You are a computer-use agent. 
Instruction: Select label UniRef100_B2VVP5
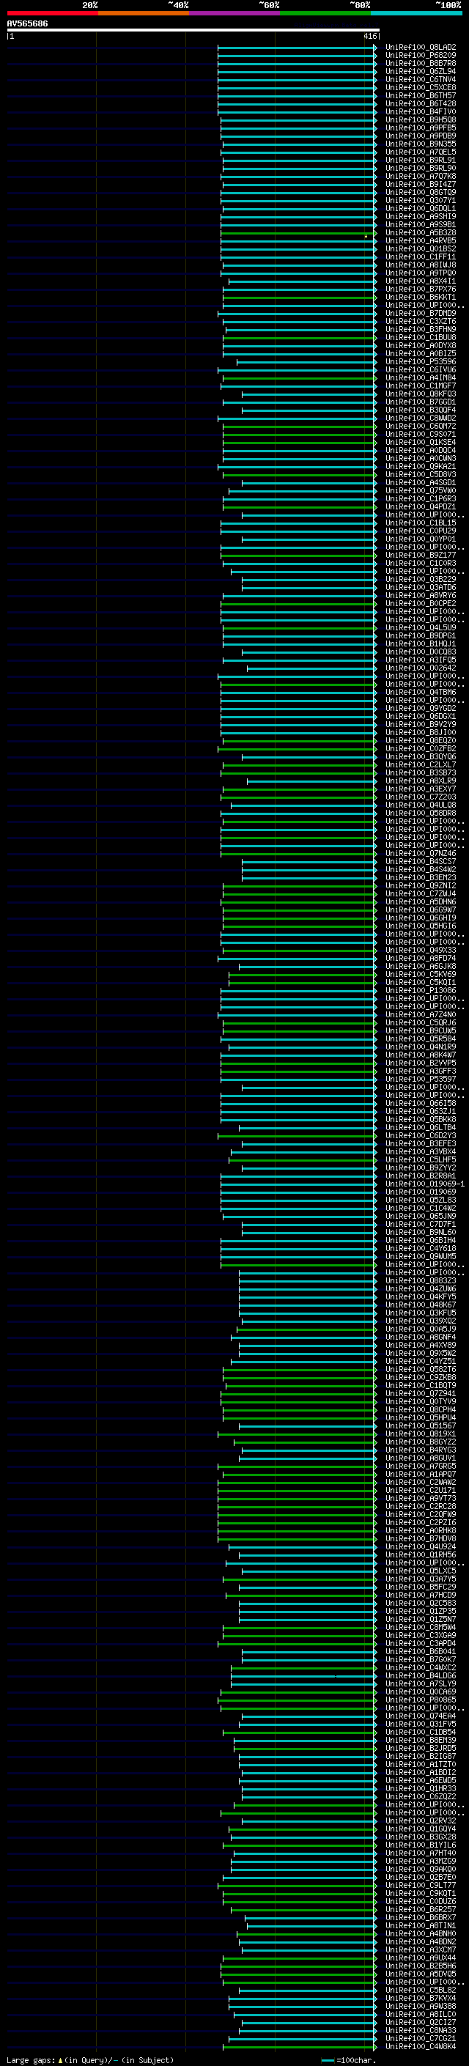(420, 1063)
